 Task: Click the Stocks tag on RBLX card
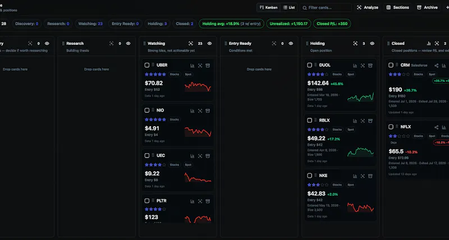tap(337, 130)
